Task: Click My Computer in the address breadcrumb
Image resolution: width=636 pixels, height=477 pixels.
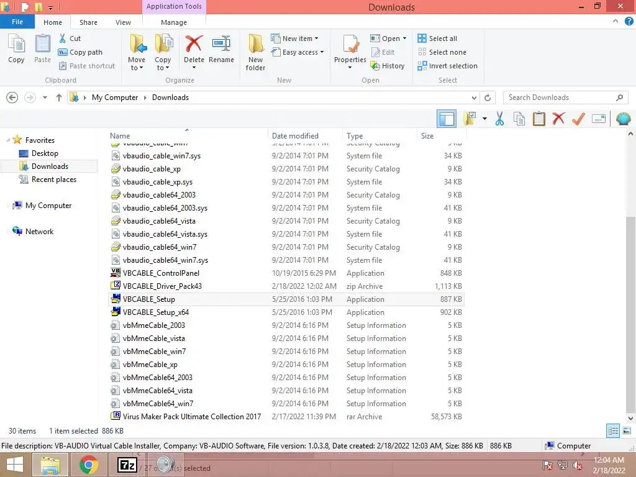Action: click(115, 98)
